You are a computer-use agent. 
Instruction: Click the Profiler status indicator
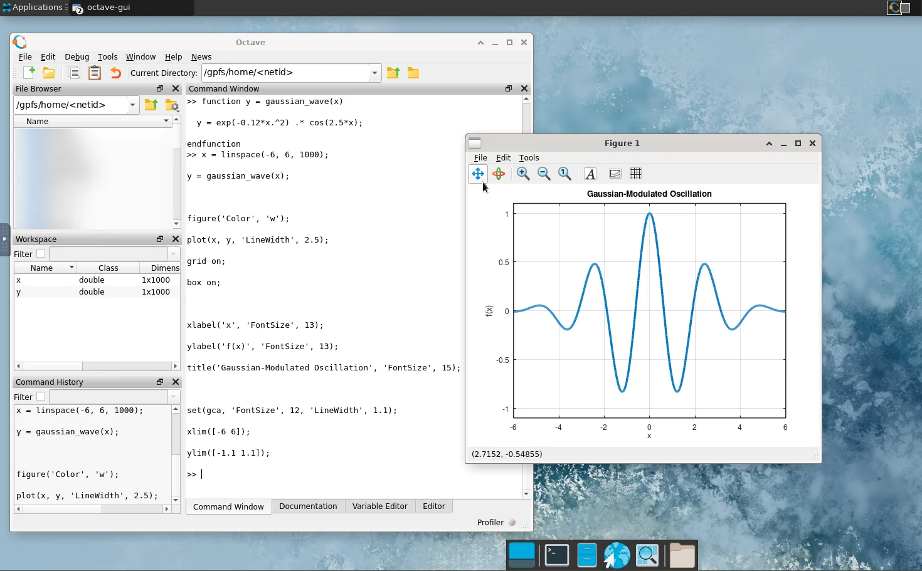tap(512, 522)
